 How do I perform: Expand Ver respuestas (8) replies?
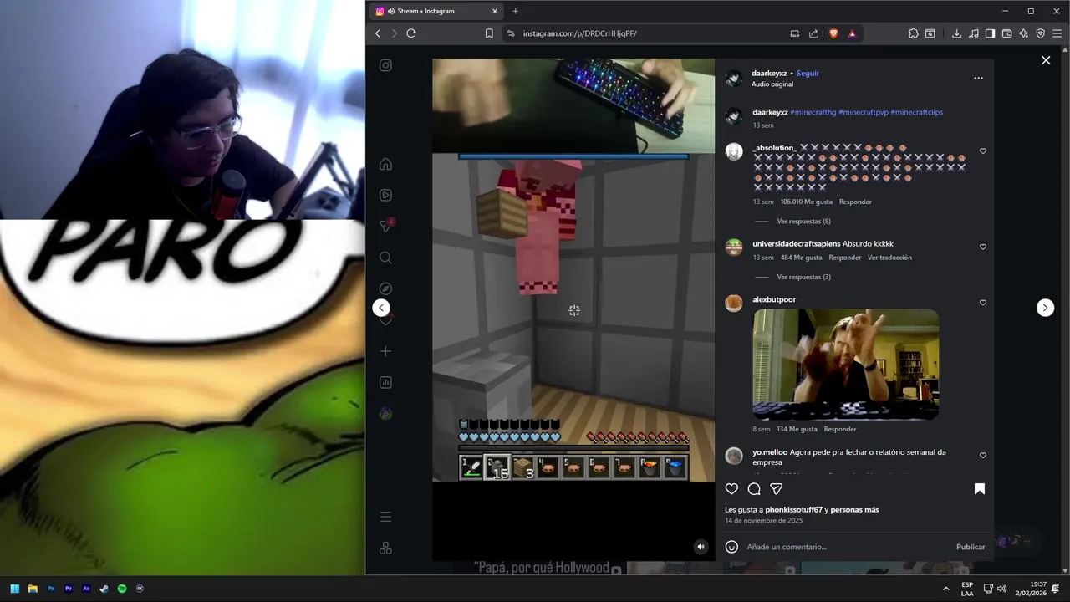[803, 222]
